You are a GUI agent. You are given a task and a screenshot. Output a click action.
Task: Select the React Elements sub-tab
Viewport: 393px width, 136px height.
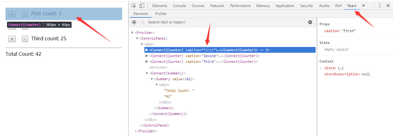pyautogui.click(x=141, y=14)
